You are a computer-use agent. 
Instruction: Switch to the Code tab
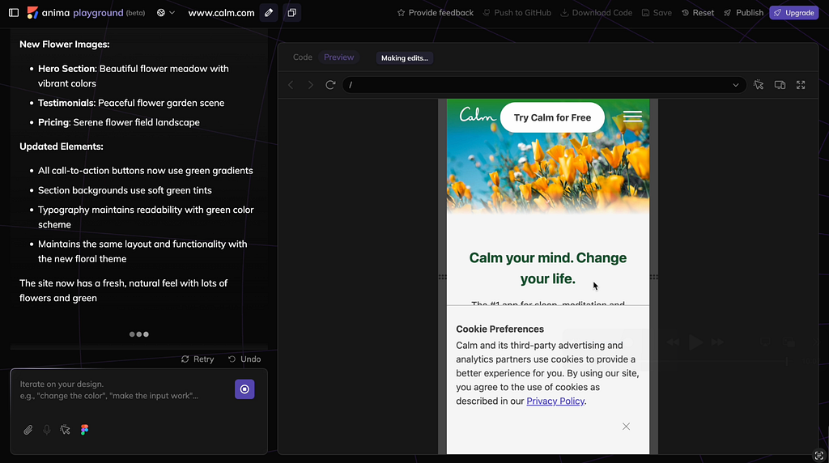(x=303, y=57)
